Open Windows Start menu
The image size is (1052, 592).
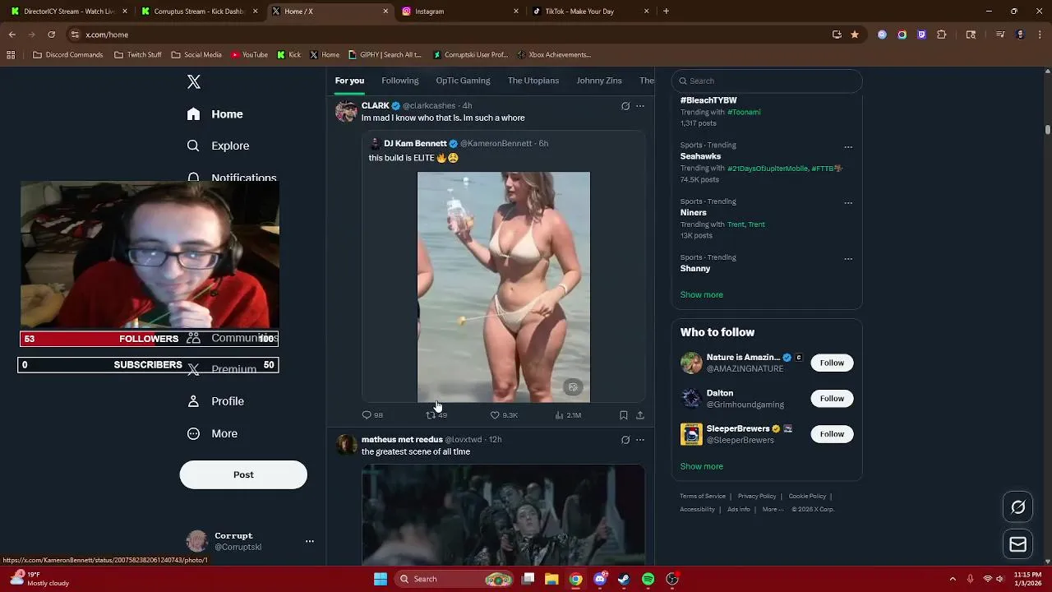pos(381,579)
